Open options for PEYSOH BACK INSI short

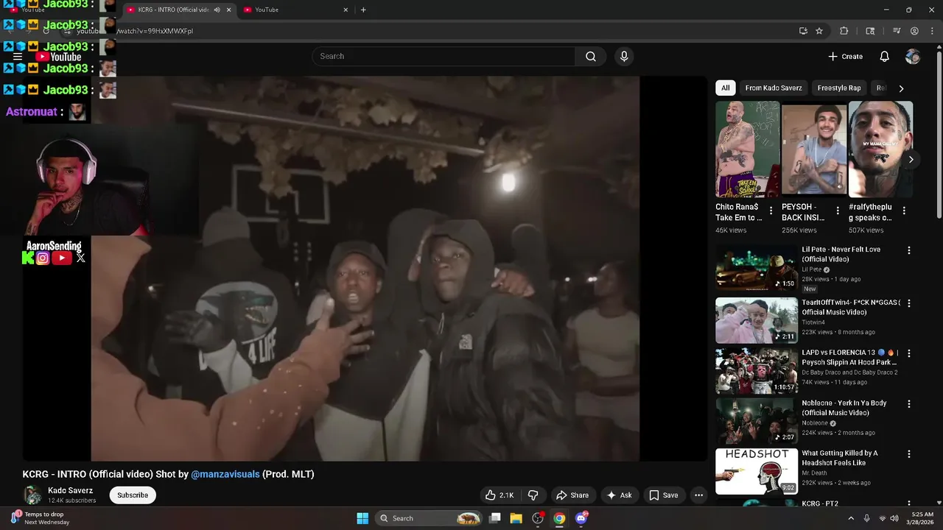click(x=838, y=211)
